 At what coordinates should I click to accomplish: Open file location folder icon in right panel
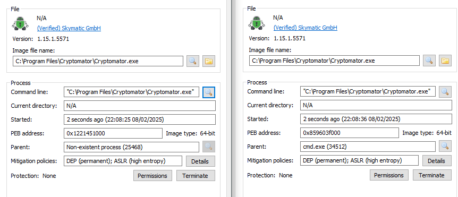(x=445, y=61)
